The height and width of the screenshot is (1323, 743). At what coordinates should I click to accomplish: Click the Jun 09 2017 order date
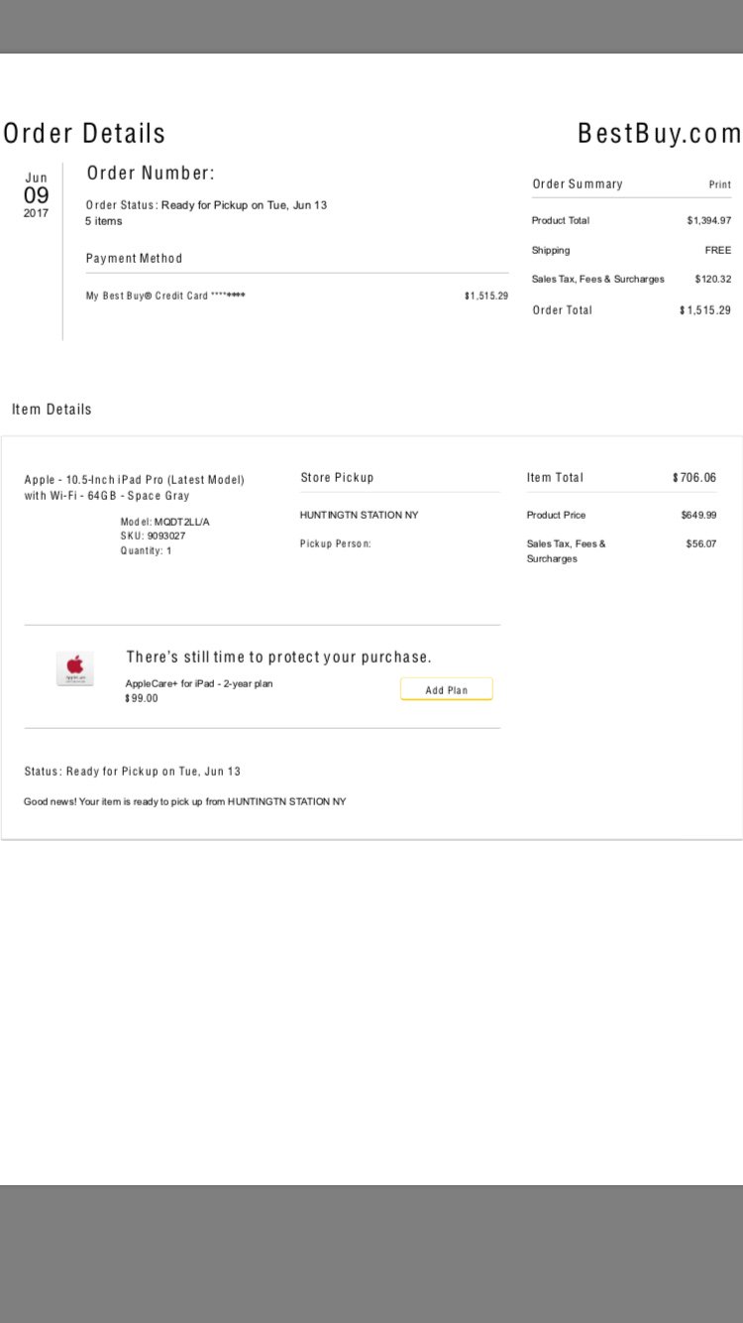(x=36, y=194)
